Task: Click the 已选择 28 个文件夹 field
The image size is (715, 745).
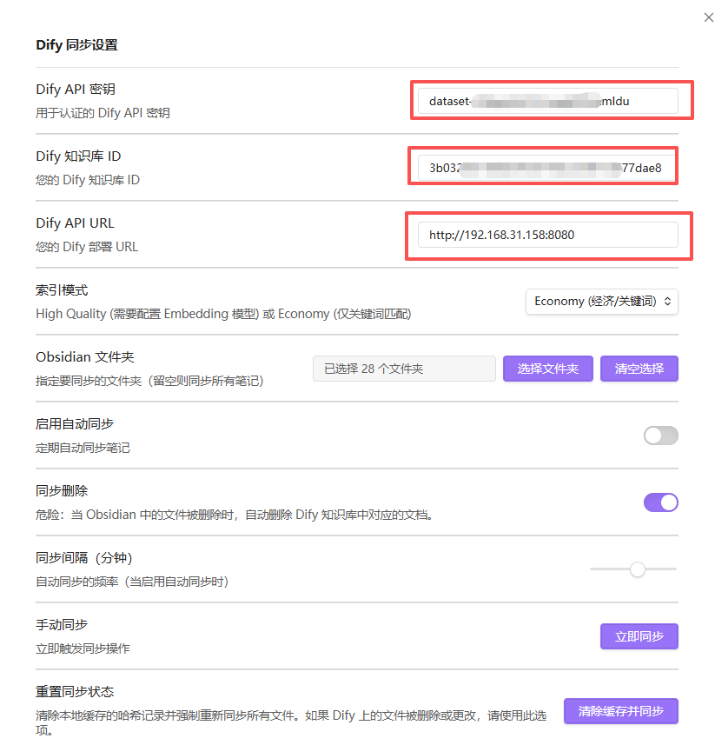Action: point(404,369)
